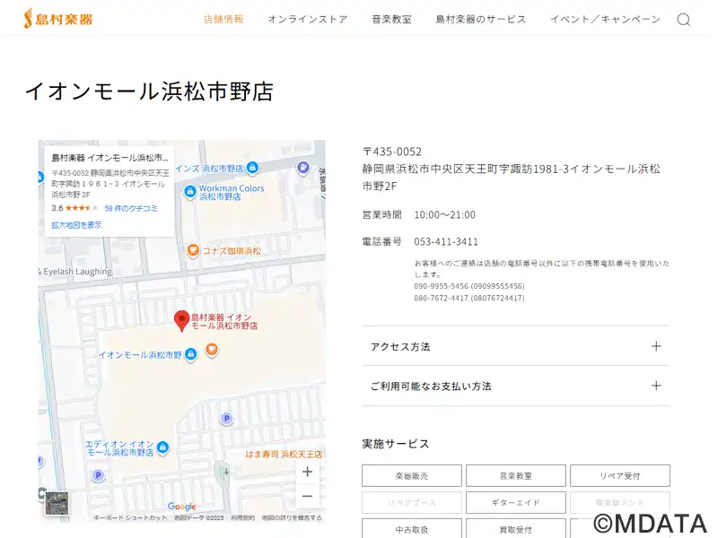
Task: Open the 58 件のクチコミ reviews link
Action: click(131, 208)
